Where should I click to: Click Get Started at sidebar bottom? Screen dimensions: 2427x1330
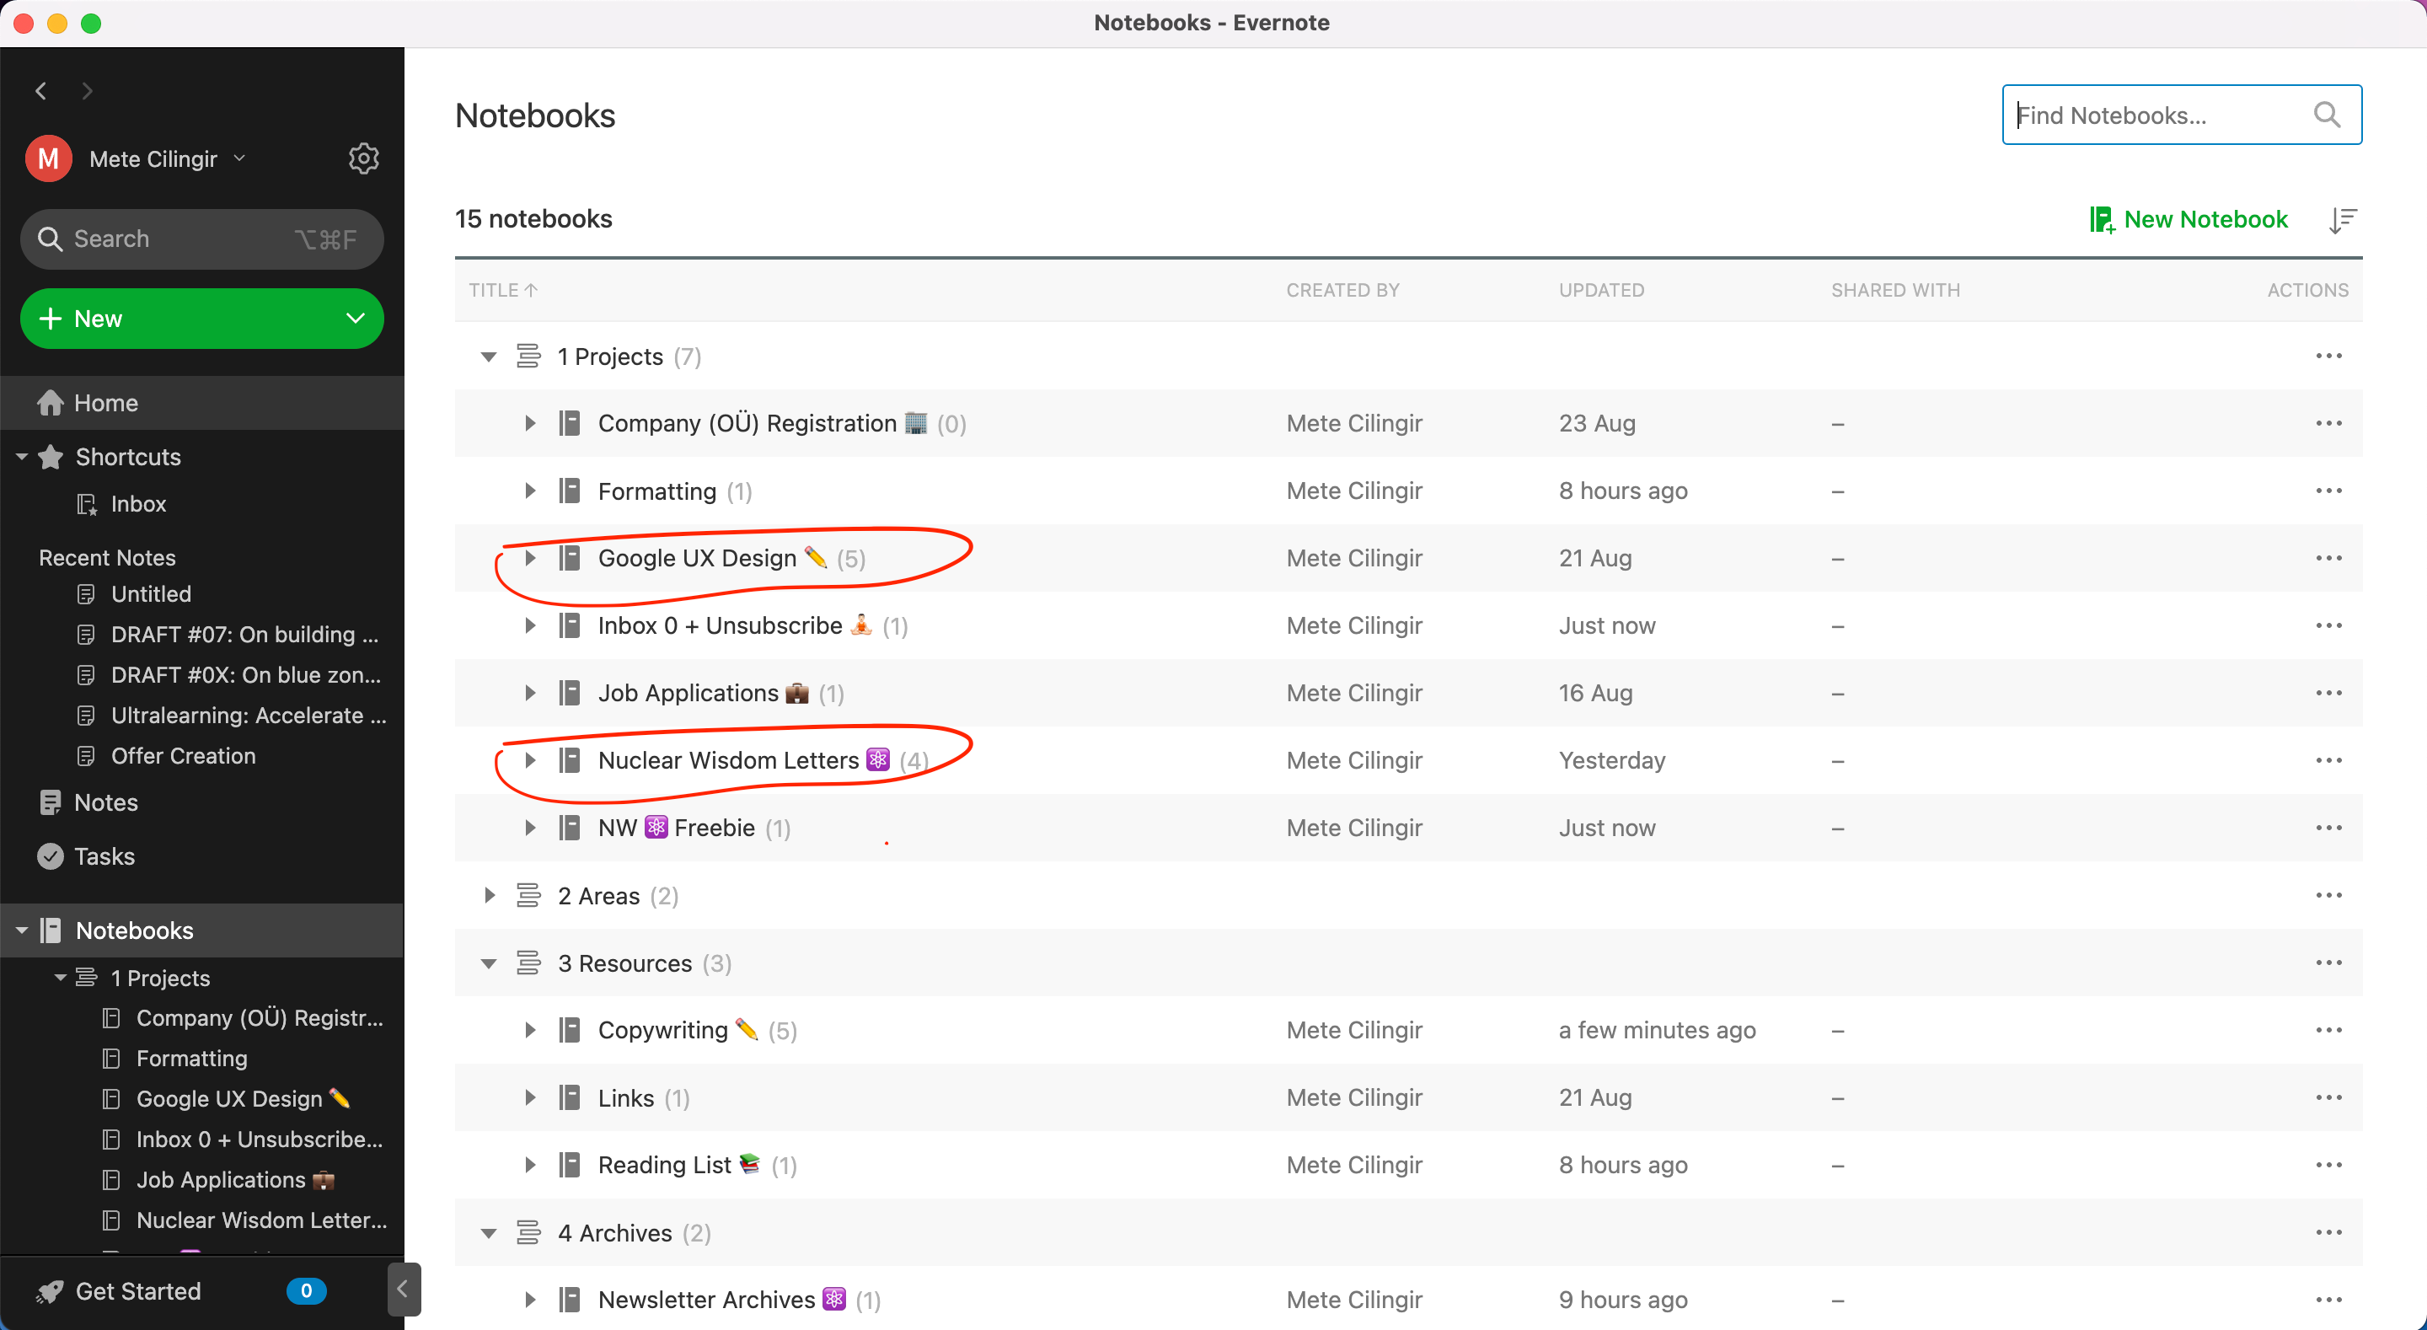[x=137, y=1291]
